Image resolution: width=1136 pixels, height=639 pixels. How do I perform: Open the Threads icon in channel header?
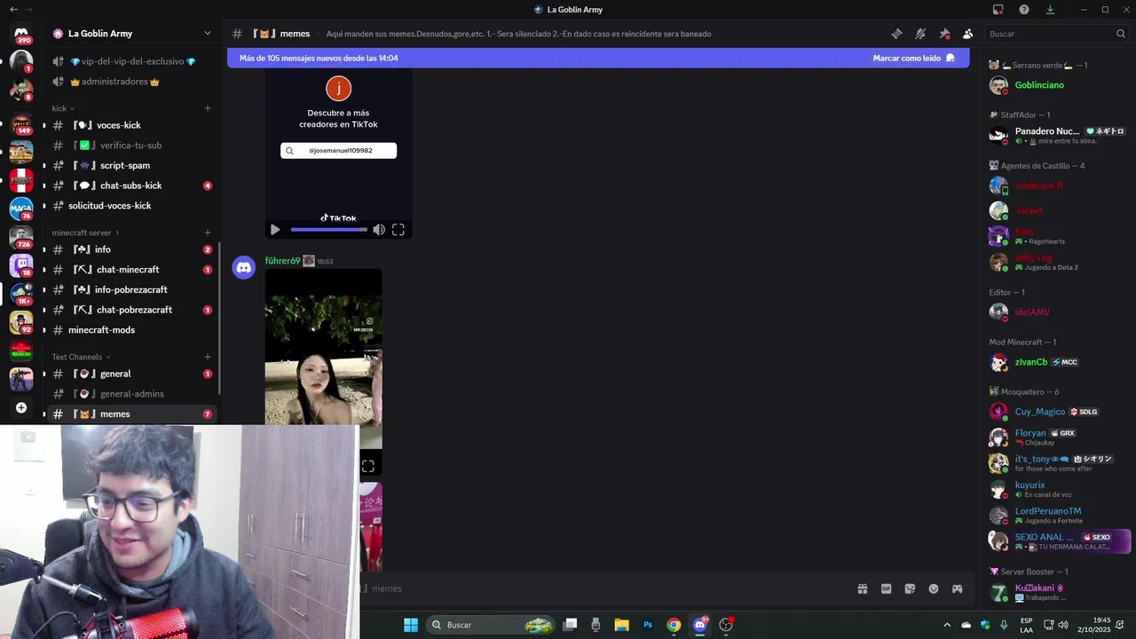pos(896,34)
